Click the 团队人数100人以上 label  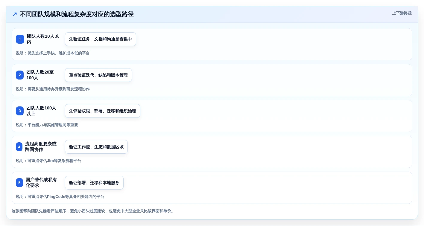[x=41, y=111]
